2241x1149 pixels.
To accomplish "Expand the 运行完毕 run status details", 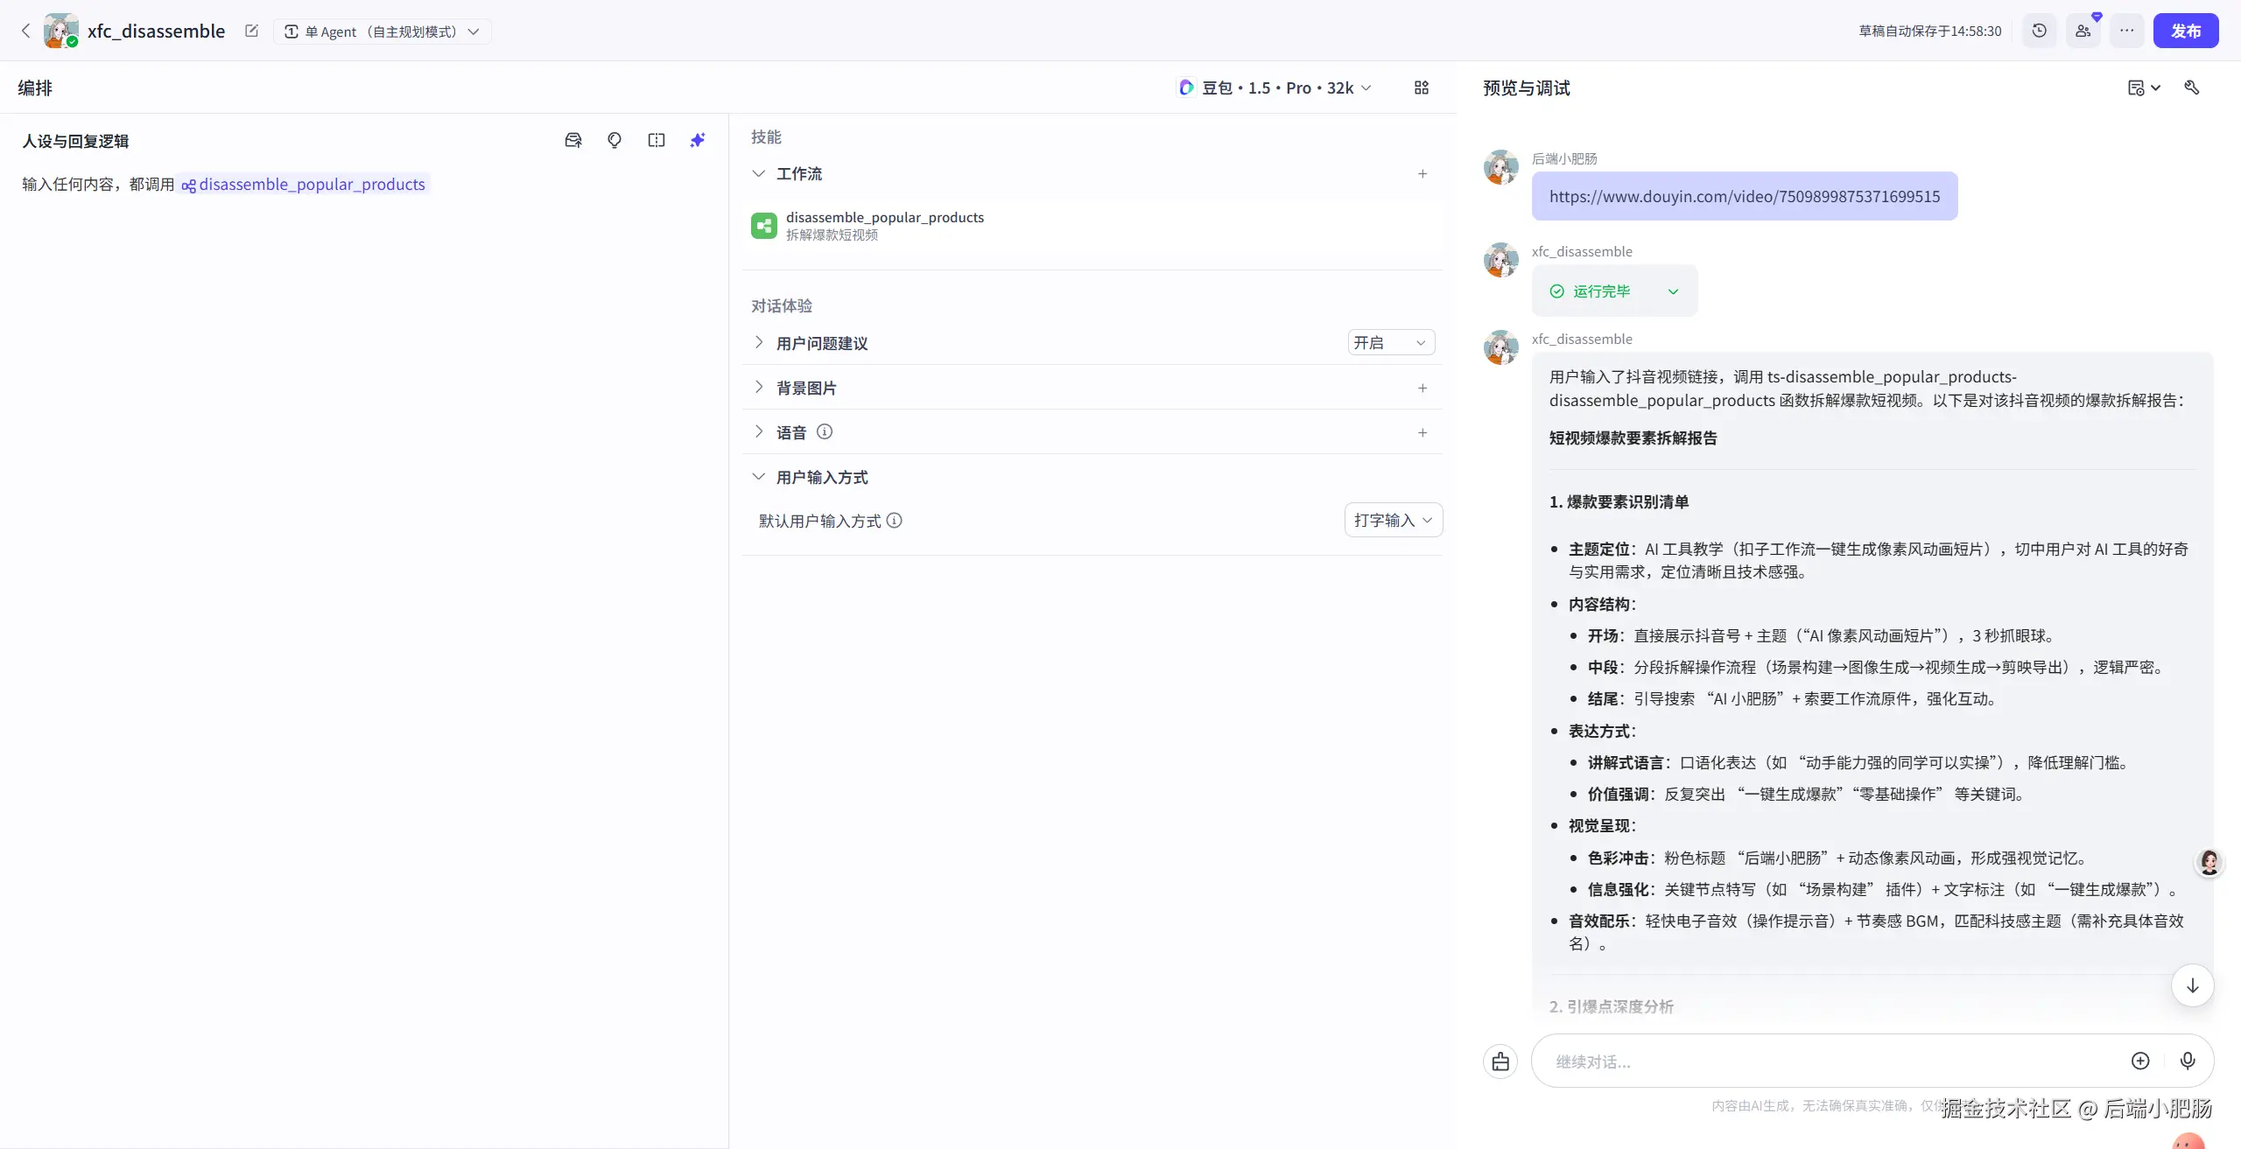I will click(x=1673, y=291).
